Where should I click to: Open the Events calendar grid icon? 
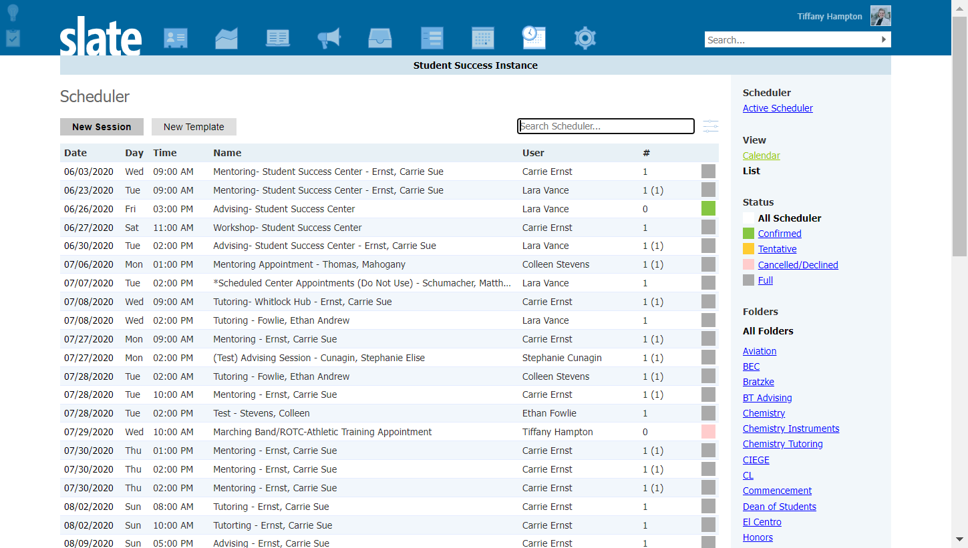pos(482,38)
